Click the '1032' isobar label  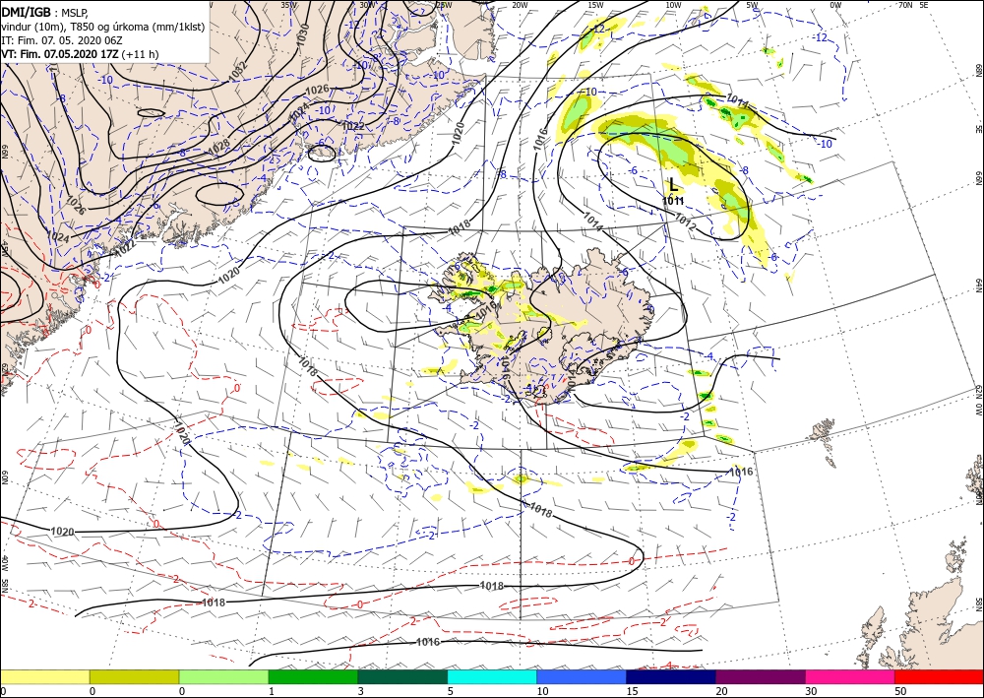(x=237, y=72)
